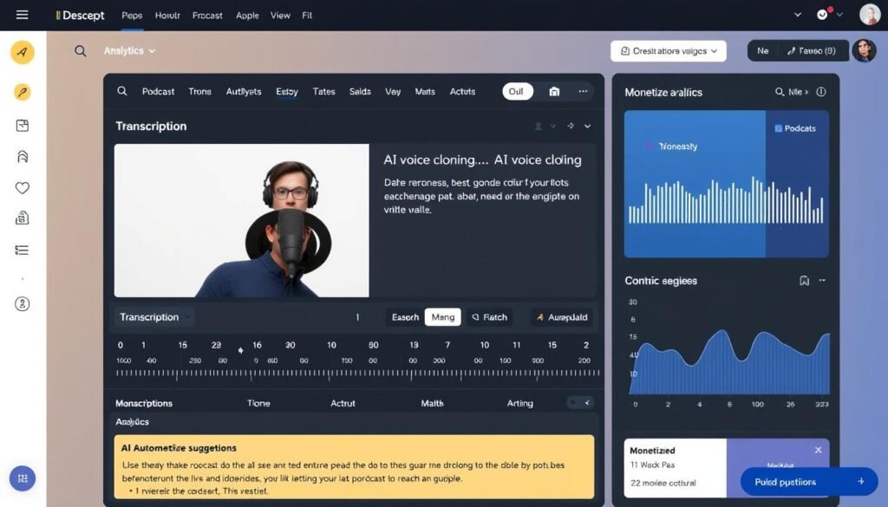Screen dimensions: 888x507
Task: Open the heart favorites icon in sidebar
Action: (x=23, y=187)
